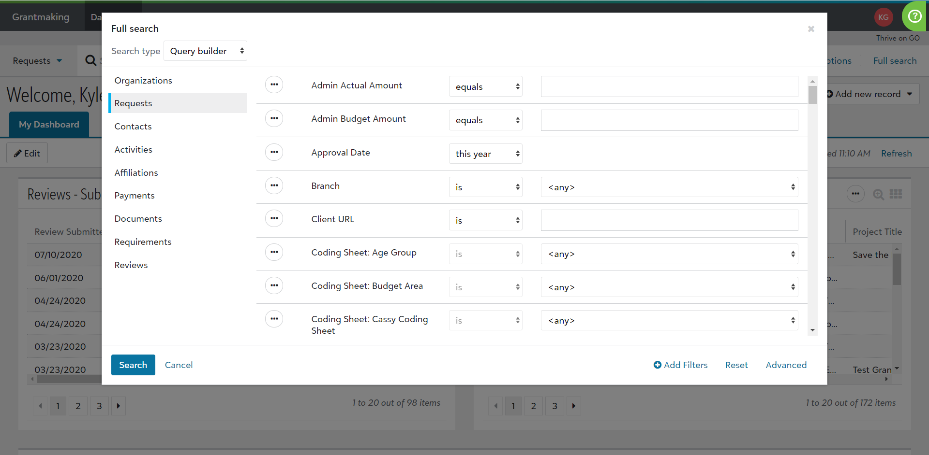Screen dimensions: 929x455
Task: Refresh the dashboard
Action: click(x=896, y=153)
